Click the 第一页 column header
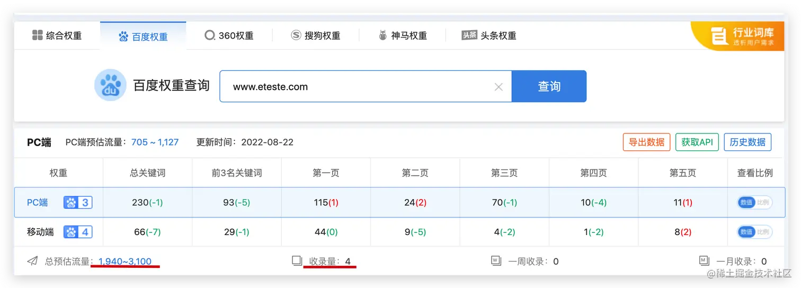This screenshot has width=801, height=288. click(x=326, y=173)
